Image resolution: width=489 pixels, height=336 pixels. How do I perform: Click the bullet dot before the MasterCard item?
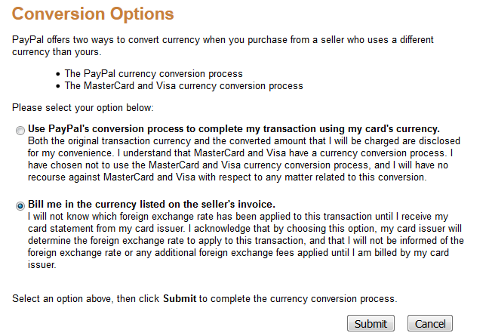[59, 87]
